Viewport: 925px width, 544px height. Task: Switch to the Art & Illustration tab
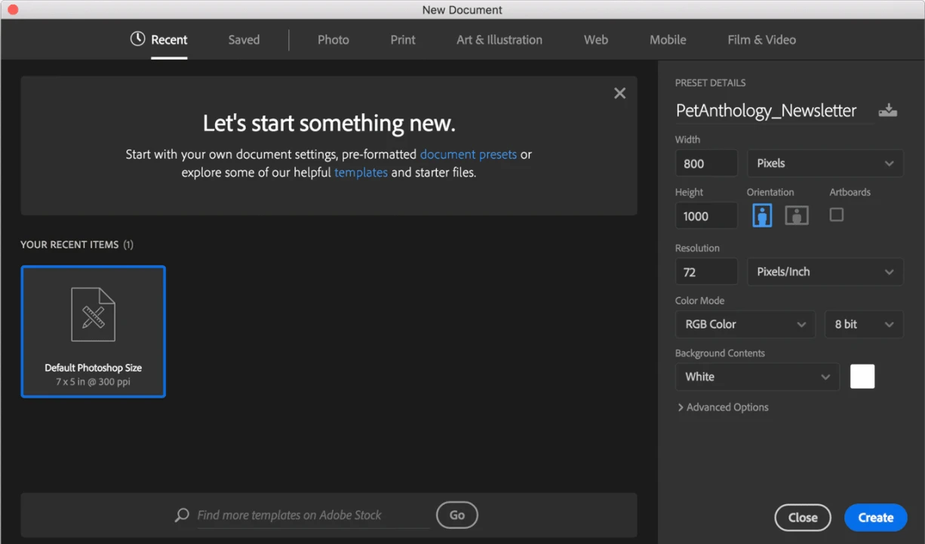point(499,40)
